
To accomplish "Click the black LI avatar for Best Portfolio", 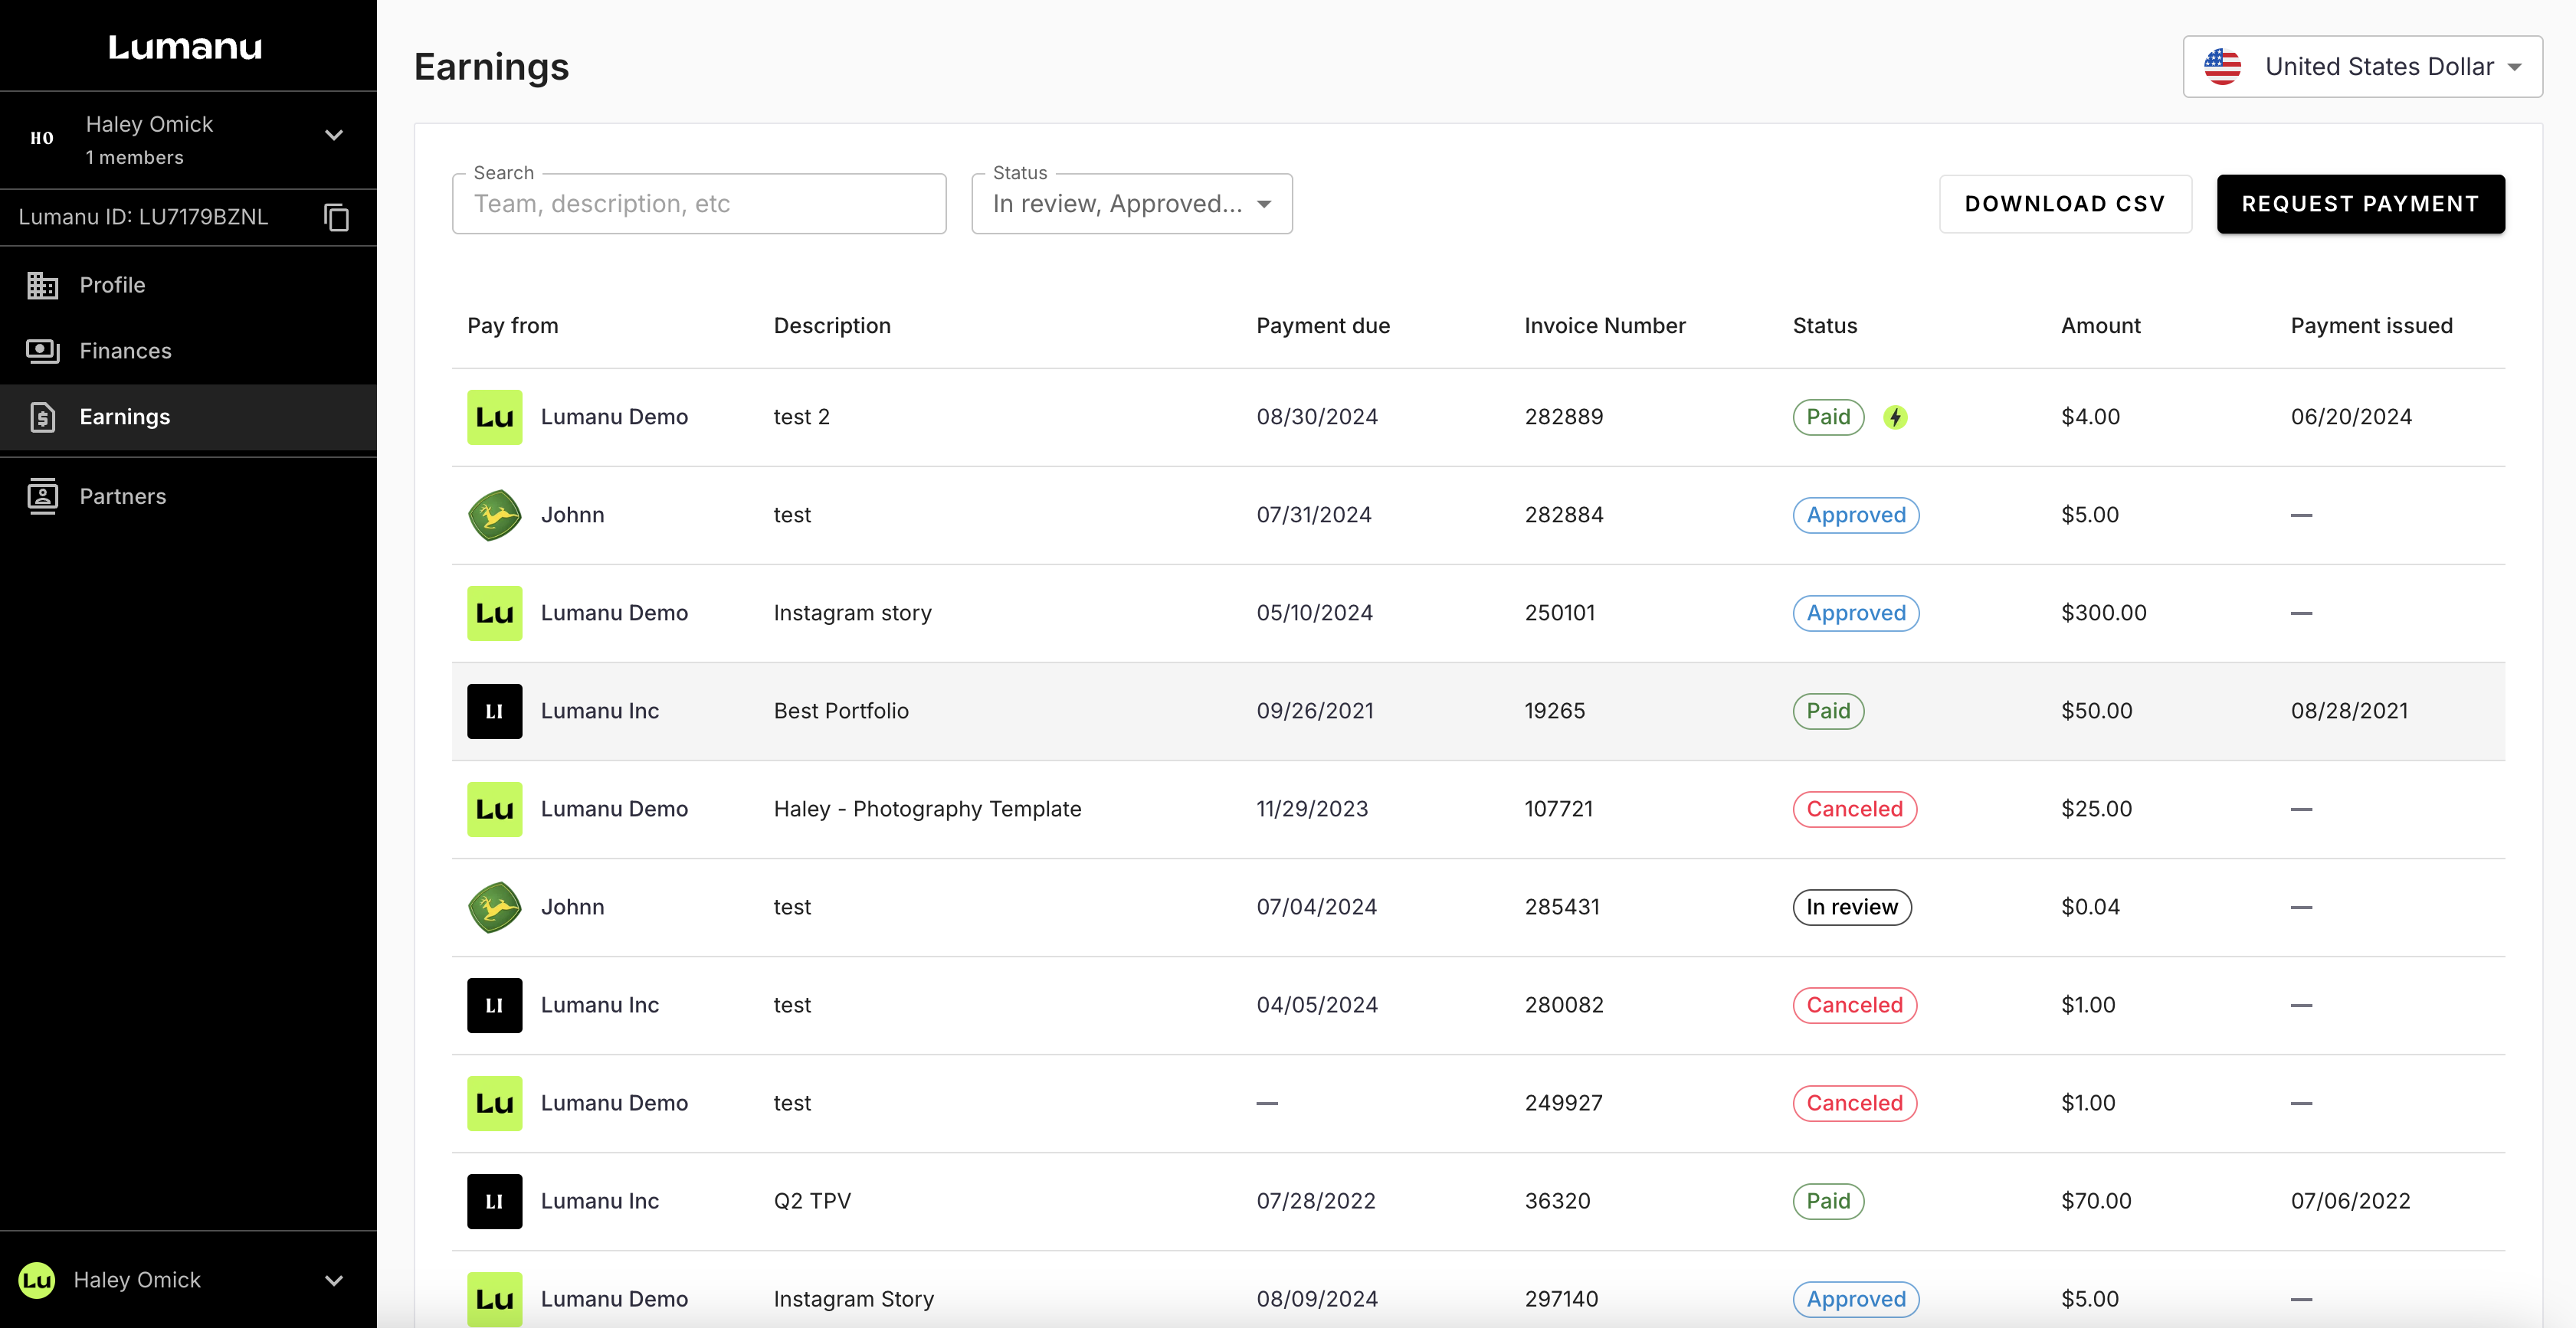I will 494,711.
